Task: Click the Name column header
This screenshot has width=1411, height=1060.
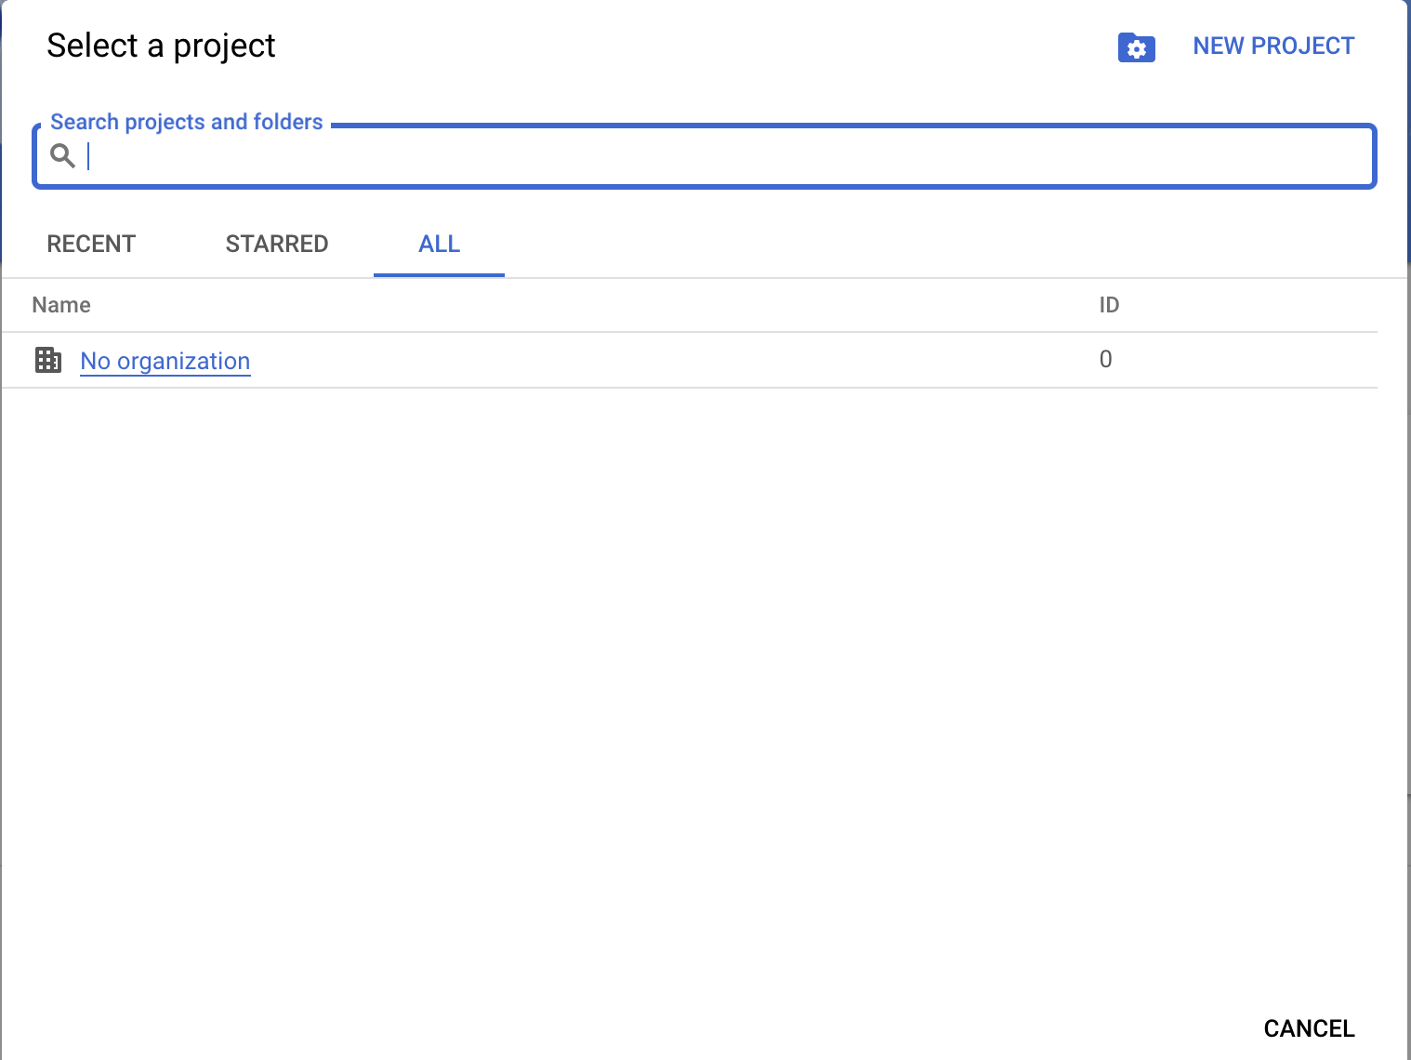Action: pos(61,305)
